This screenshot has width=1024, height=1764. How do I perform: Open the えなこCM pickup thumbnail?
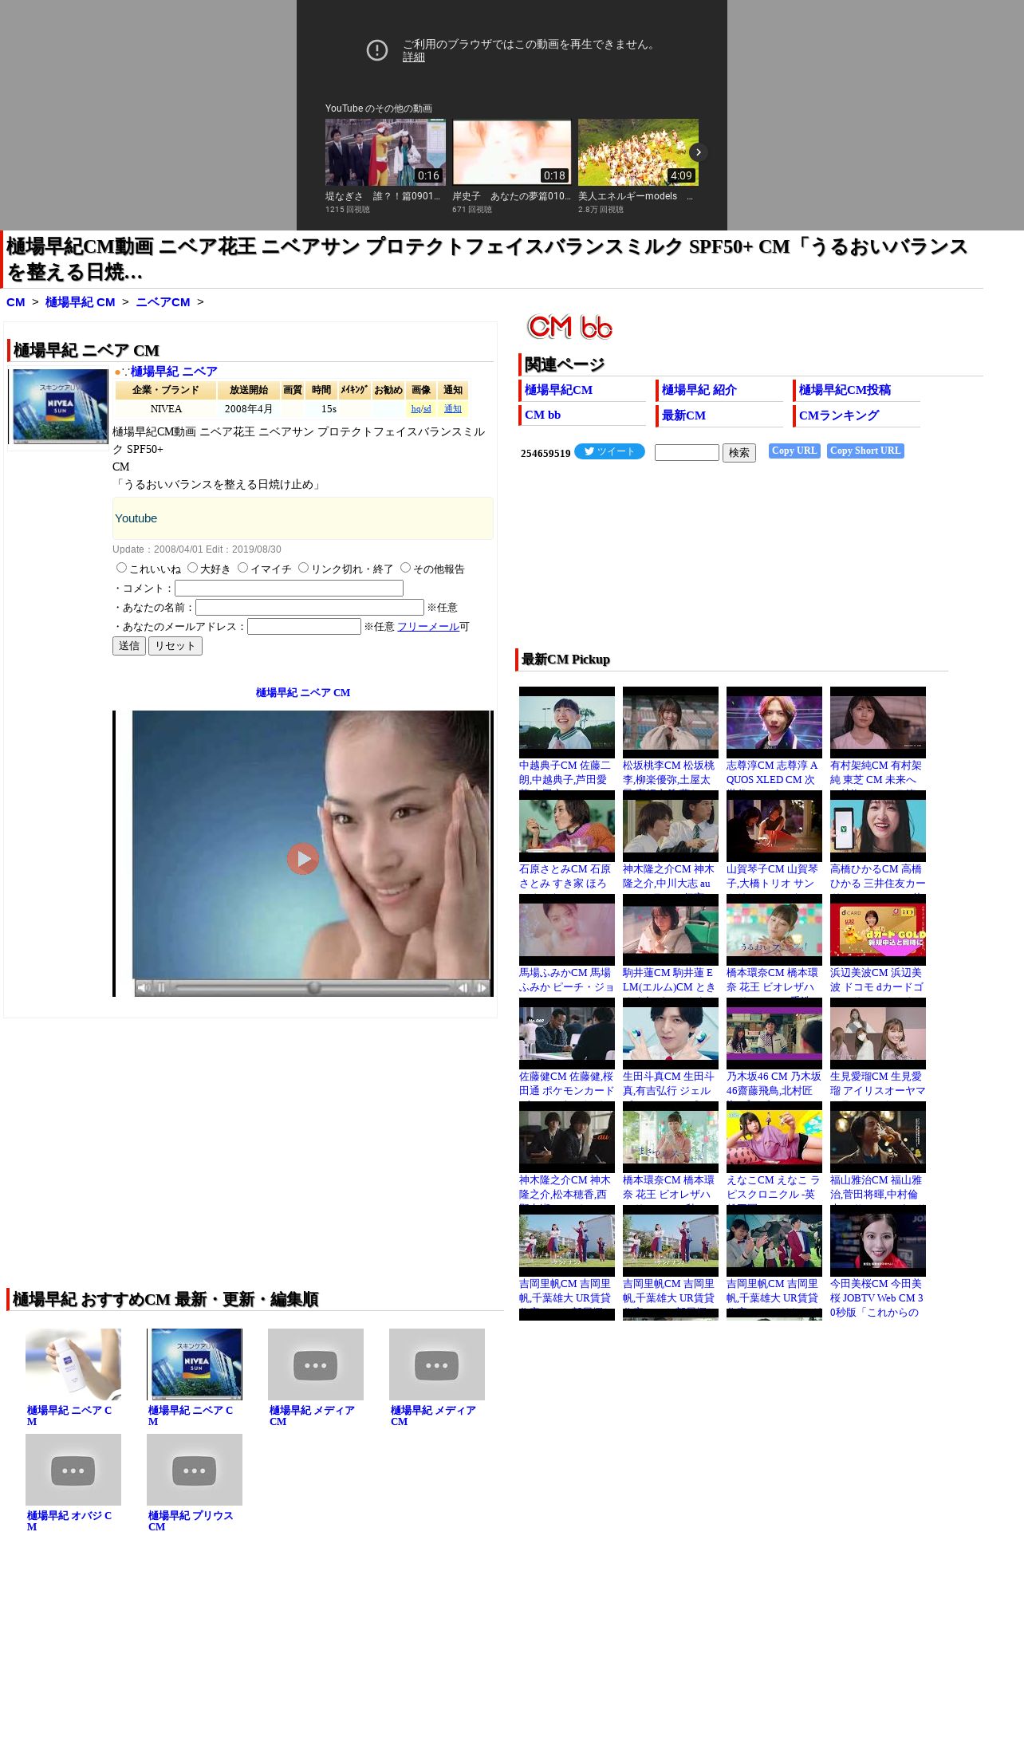tap(774, 1137)
